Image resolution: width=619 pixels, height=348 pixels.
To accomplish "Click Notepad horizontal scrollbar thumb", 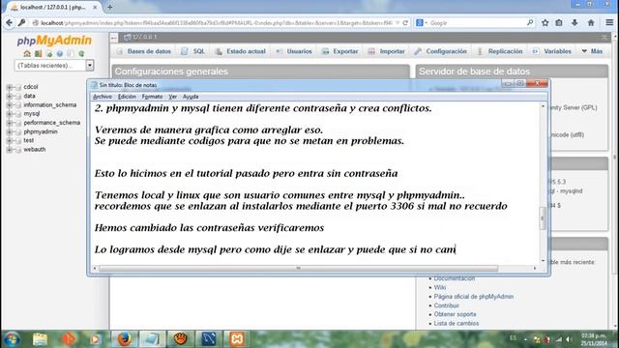I will pos(299,269).
